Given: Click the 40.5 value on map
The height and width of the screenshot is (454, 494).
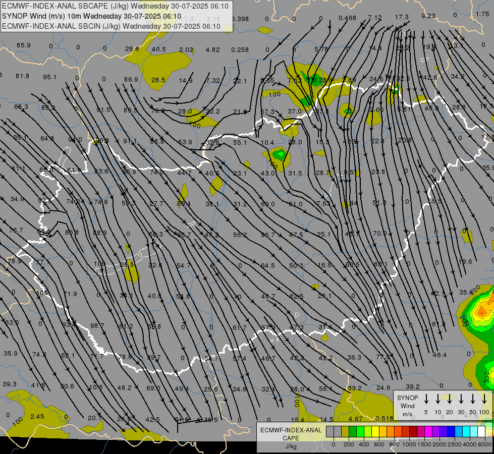Looking at the screenshot, I should (158, 49).
